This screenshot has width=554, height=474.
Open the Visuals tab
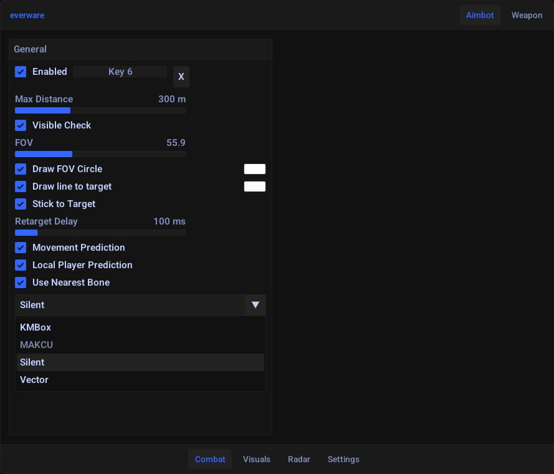click(x=257, y=459)
